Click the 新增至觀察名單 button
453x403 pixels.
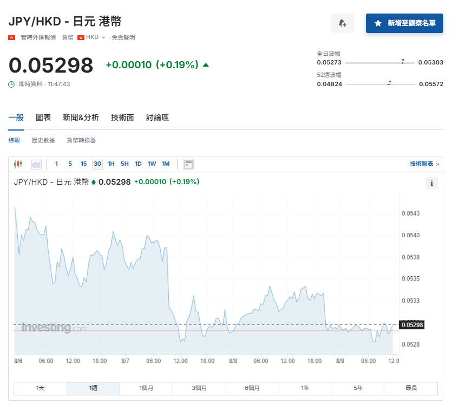pos(404,24)
